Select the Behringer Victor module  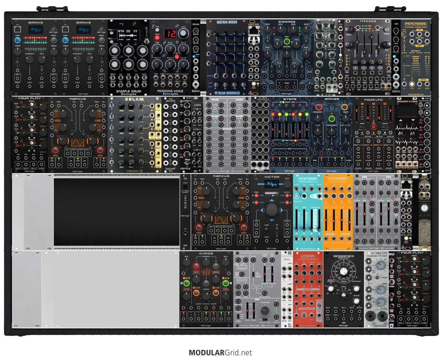click(x=272, y=212)
